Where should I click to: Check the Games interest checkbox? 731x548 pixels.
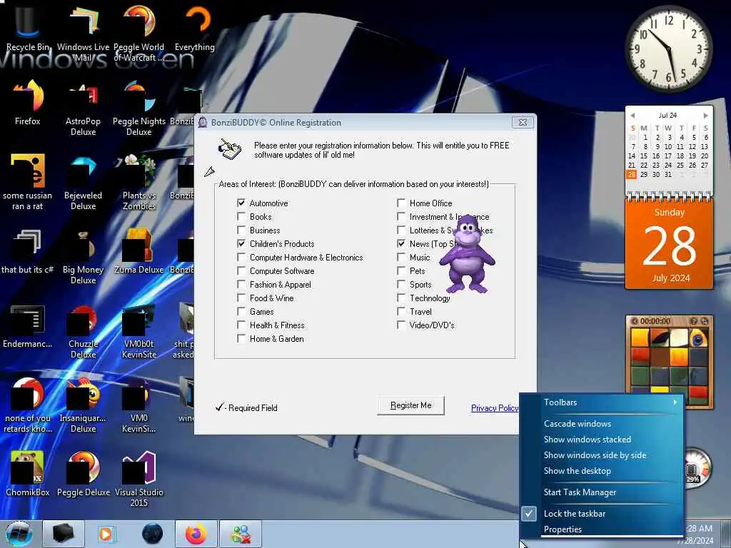241,311
